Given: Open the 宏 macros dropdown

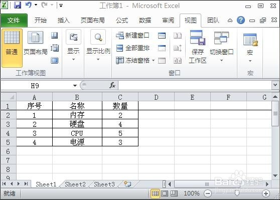Looking at the screenshot, I should pos(250,48).
